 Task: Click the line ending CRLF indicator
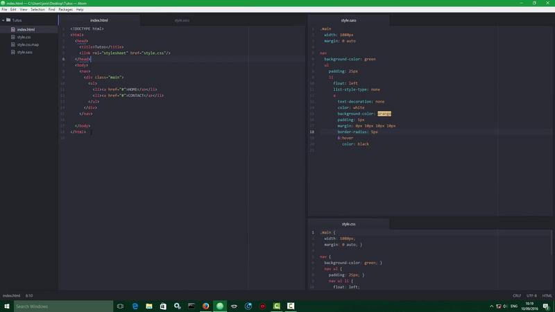click(517, 296)
